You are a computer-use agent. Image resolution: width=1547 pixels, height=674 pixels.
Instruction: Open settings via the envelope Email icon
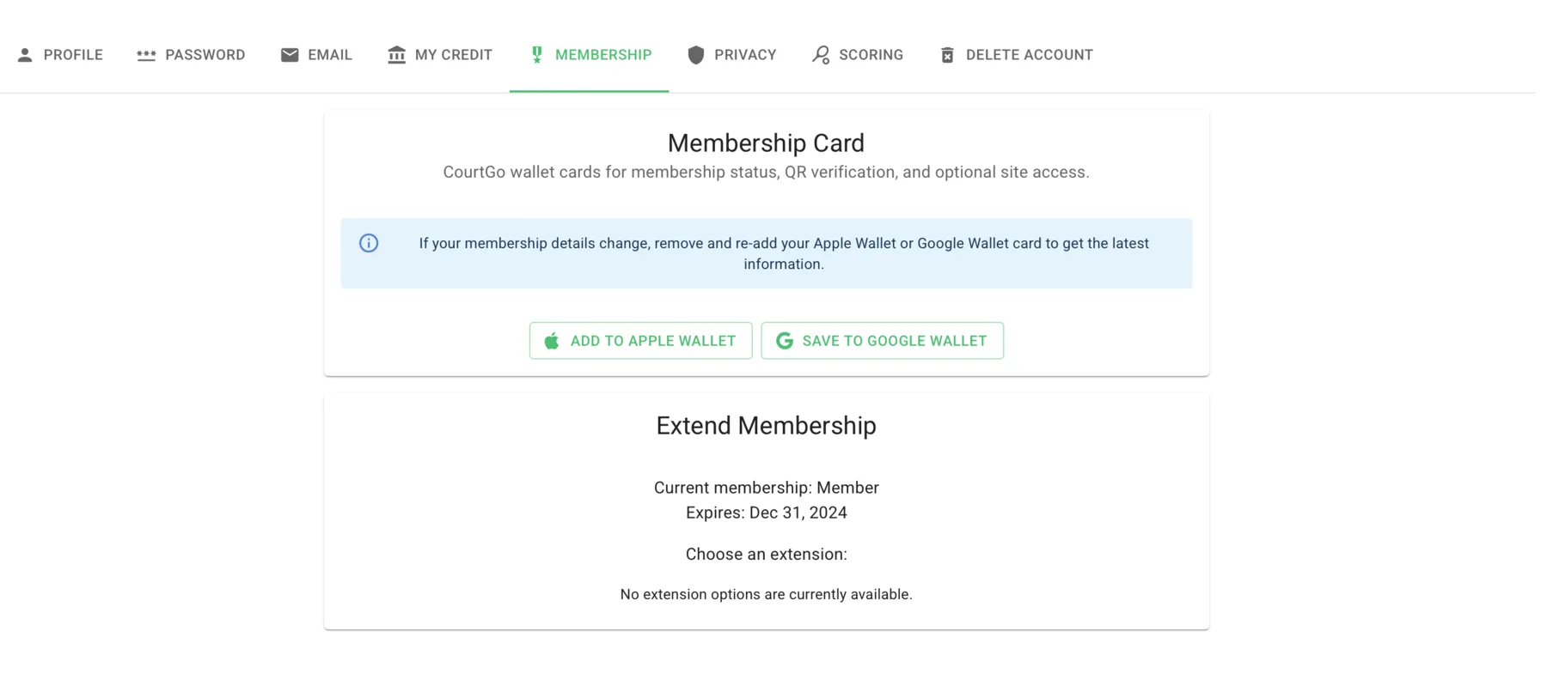click(289, 54)
